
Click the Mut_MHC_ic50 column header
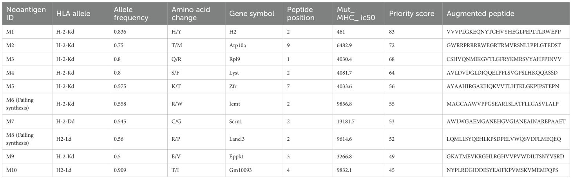[x=355, y=14]
